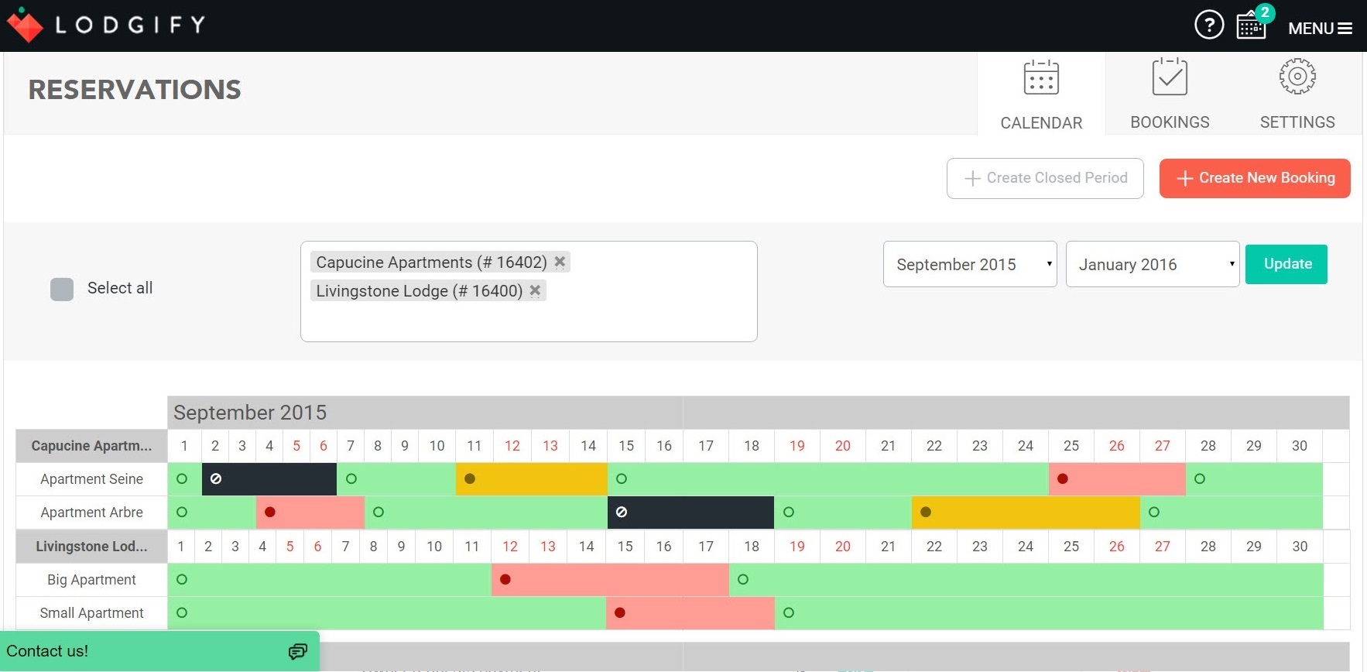
Task: Click the Livingstone Lod... group header
Action: pos(91,547)
